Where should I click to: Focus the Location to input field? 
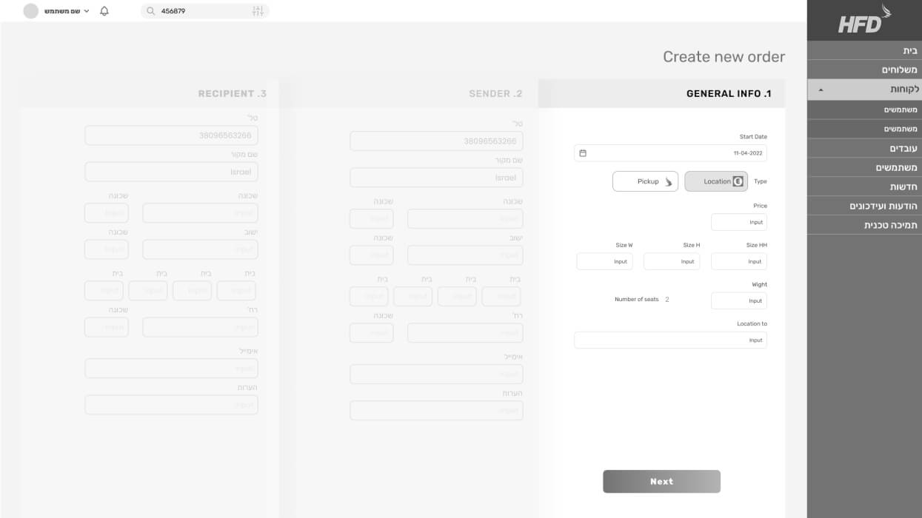point(670,340)
